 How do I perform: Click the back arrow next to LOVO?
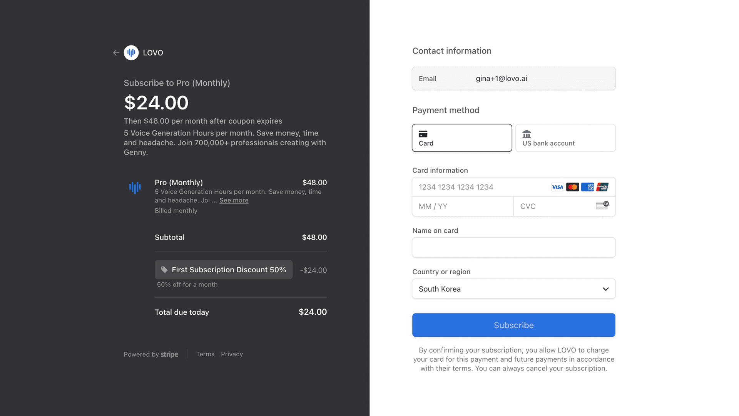point(116,53)
